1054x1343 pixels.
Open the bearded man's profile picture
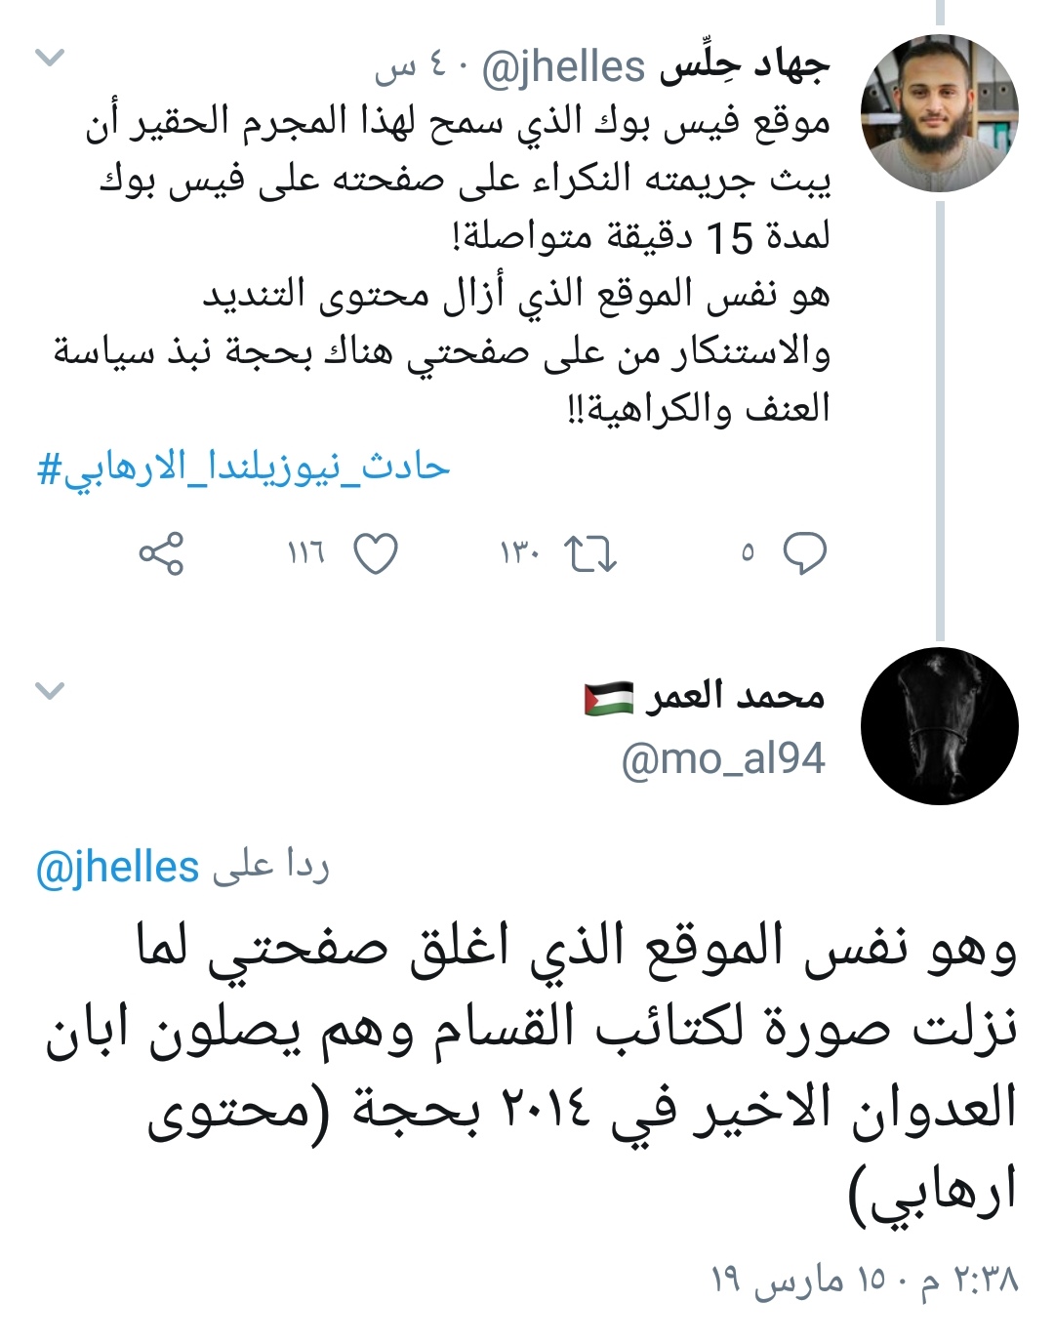pyautogui.click(x=939, y=114)
